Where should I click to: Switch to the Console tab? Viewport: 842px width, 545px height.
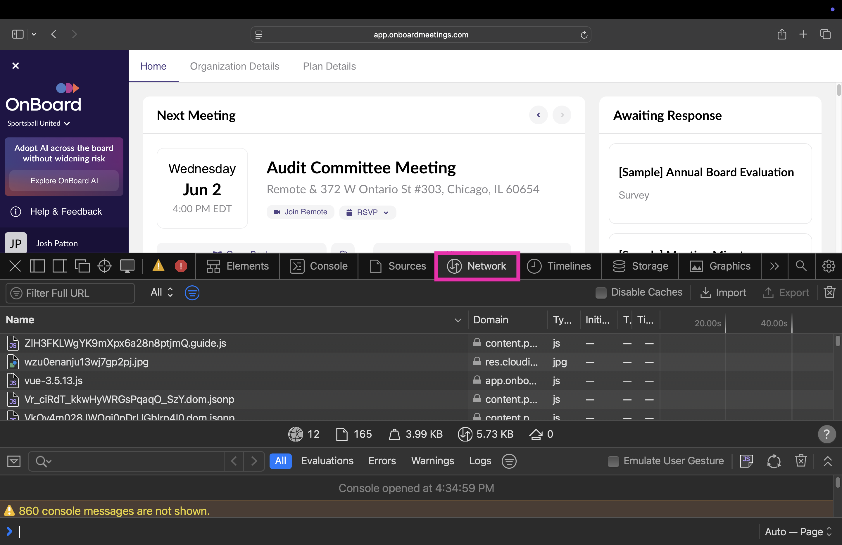(x=319, y=266)
